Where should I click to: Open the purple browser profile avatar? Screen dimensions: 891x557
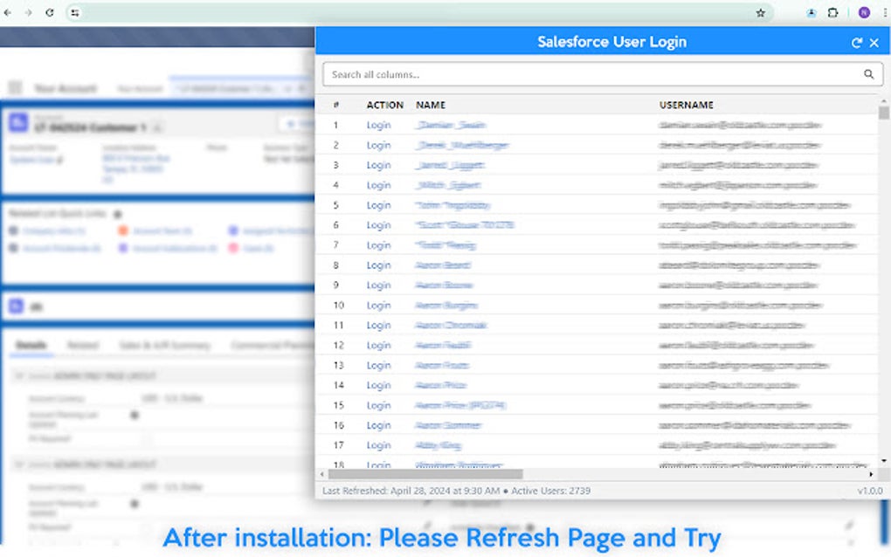[865, 13]
